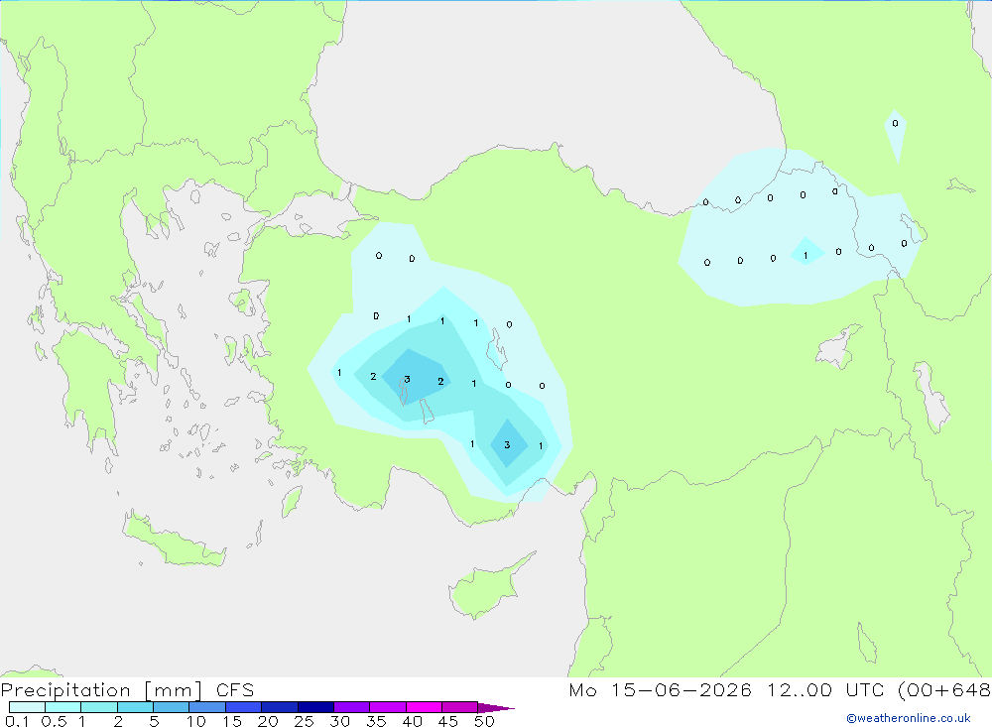This screenshot has width=992, height=727.
Task: Pick the legend swatch between 15 and 20
Action: click(244, 707)
